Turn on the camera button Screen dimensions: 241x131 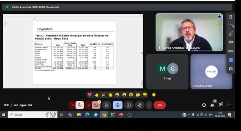(96, 105)
